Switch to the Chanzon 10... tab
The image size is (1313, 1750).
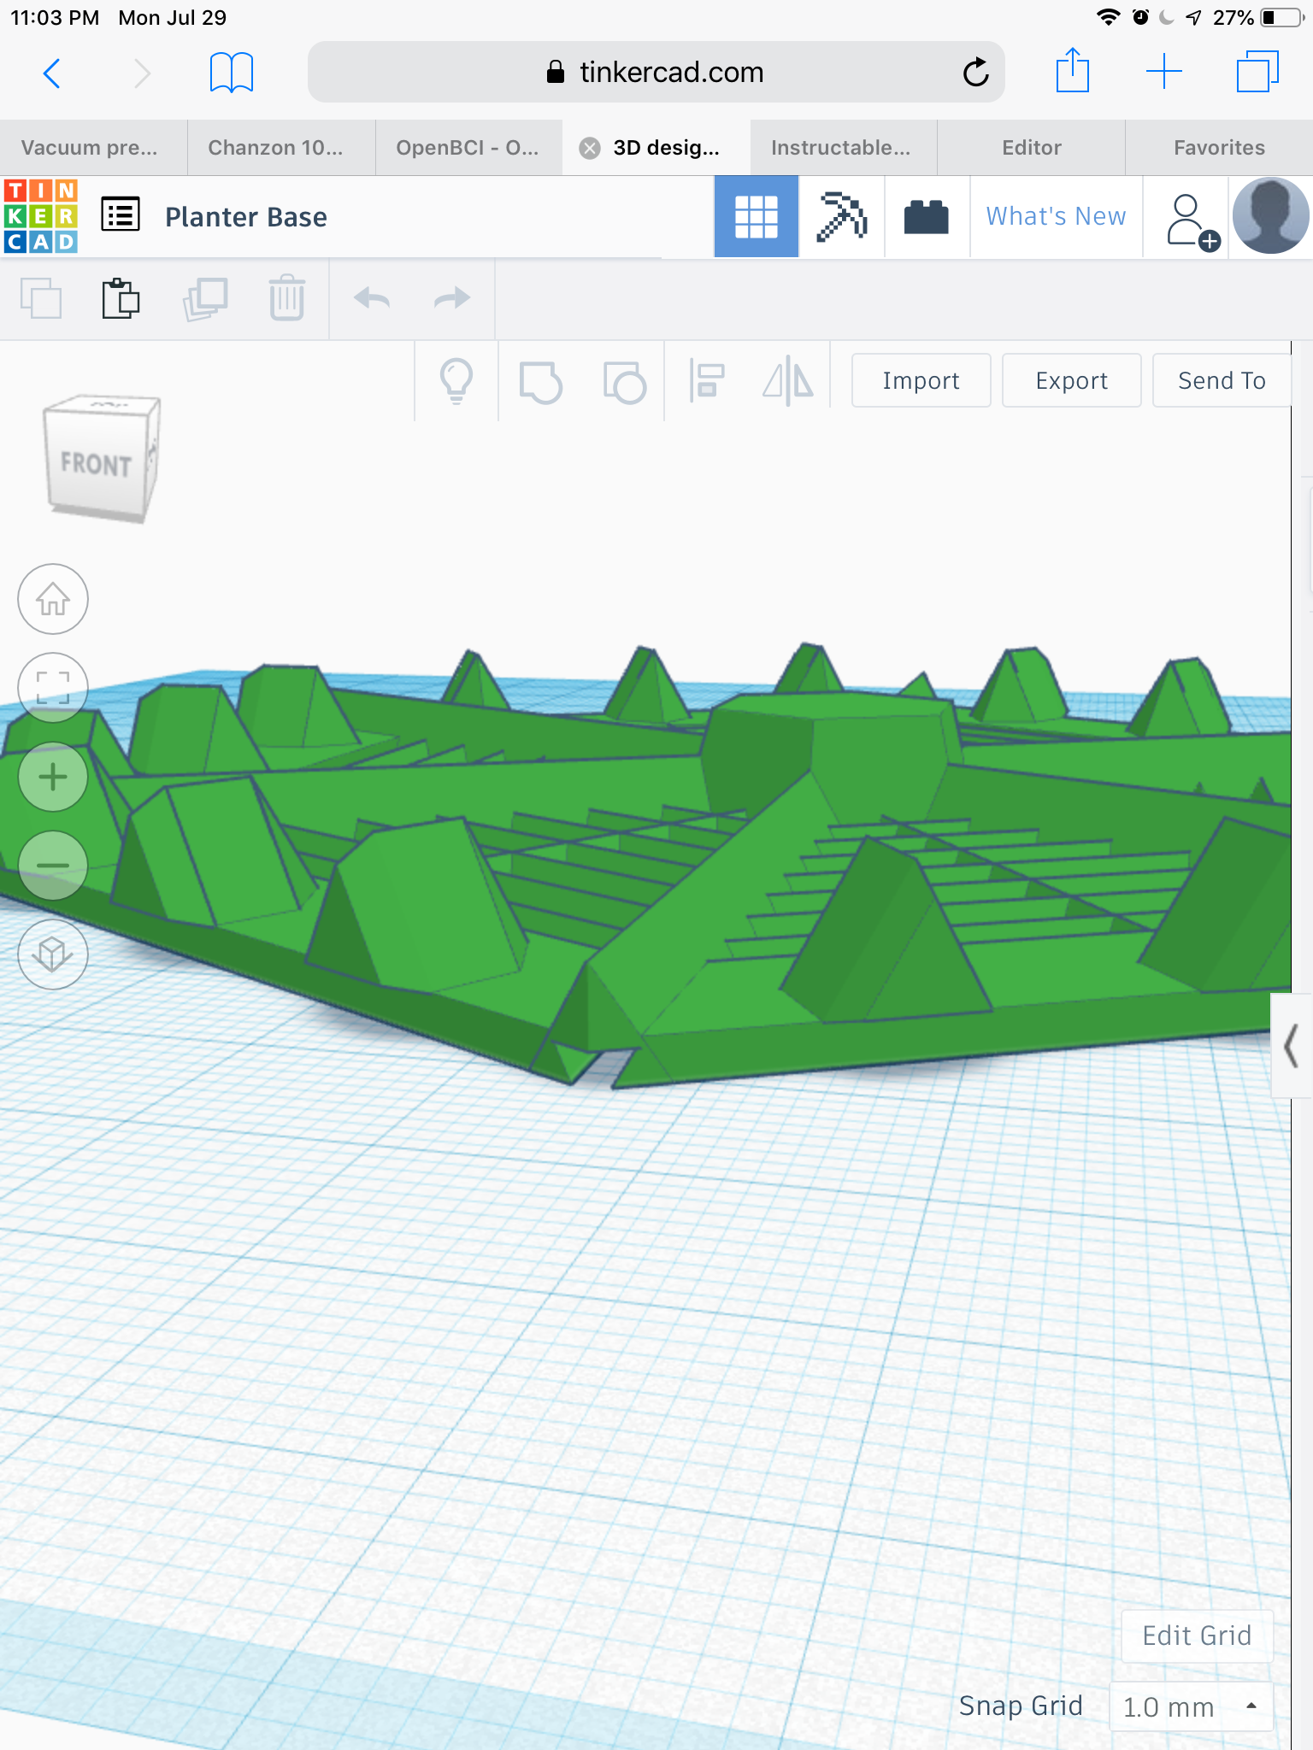click(x=281, y=148)
